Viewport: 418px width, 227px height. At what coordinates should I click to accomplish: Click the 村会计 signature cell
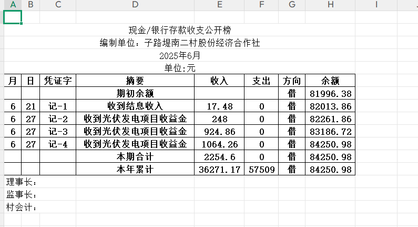click(x=21, y=207)
